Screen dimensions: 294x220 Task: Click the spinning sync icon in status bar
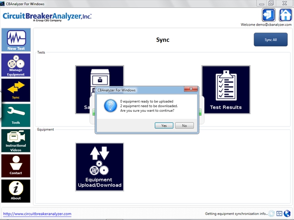[x=271, y=214]
